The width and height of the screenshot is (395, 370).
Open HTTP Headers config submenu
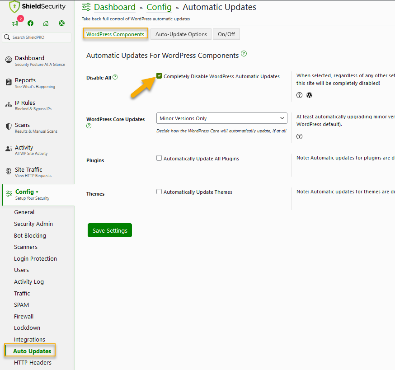[x=33, y=362]
